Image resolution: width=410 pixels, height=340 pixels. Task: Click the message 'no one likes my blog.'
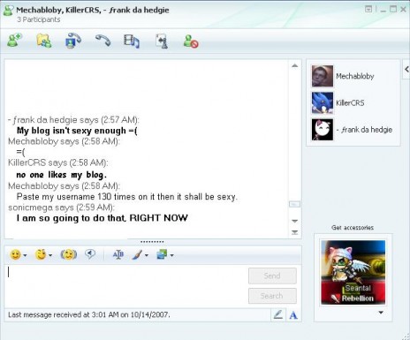(x=61, y=175)
